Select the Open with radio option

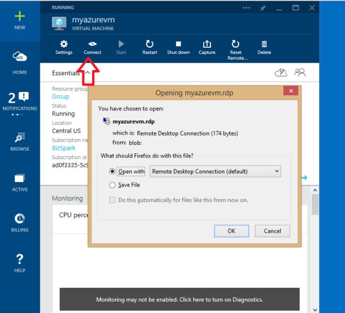(112, 172)
